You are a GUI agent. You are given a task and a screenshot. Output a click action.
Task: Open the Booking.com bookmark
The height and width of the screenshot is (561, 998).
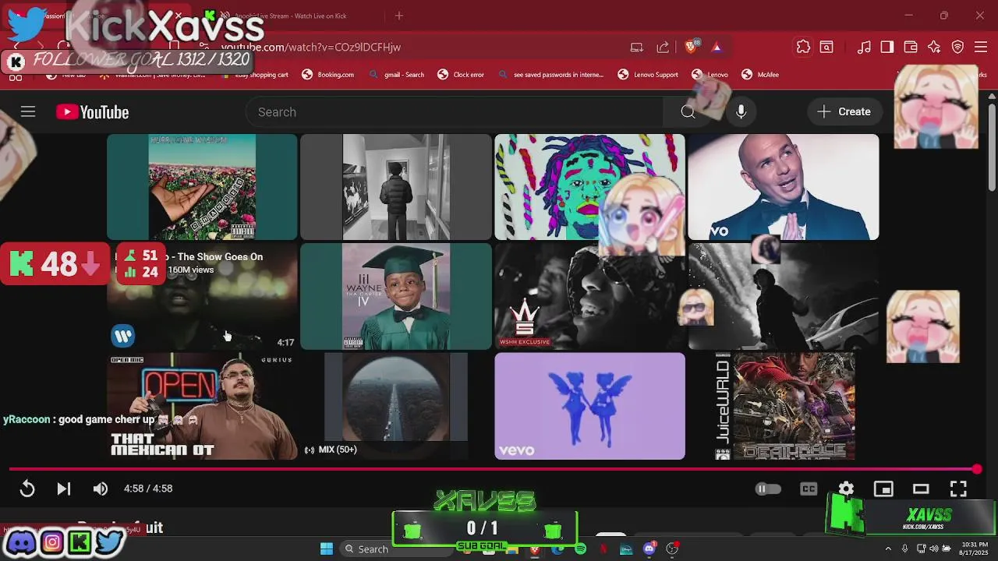click(328, 75)
